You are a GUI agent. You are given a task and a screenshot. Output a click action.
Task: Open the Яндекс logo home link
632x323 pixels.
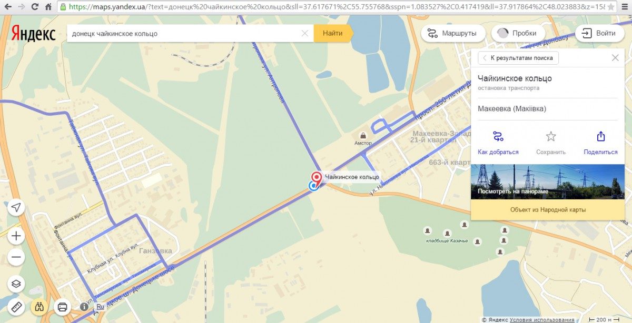pyautogui.click(x=33, y=34)
